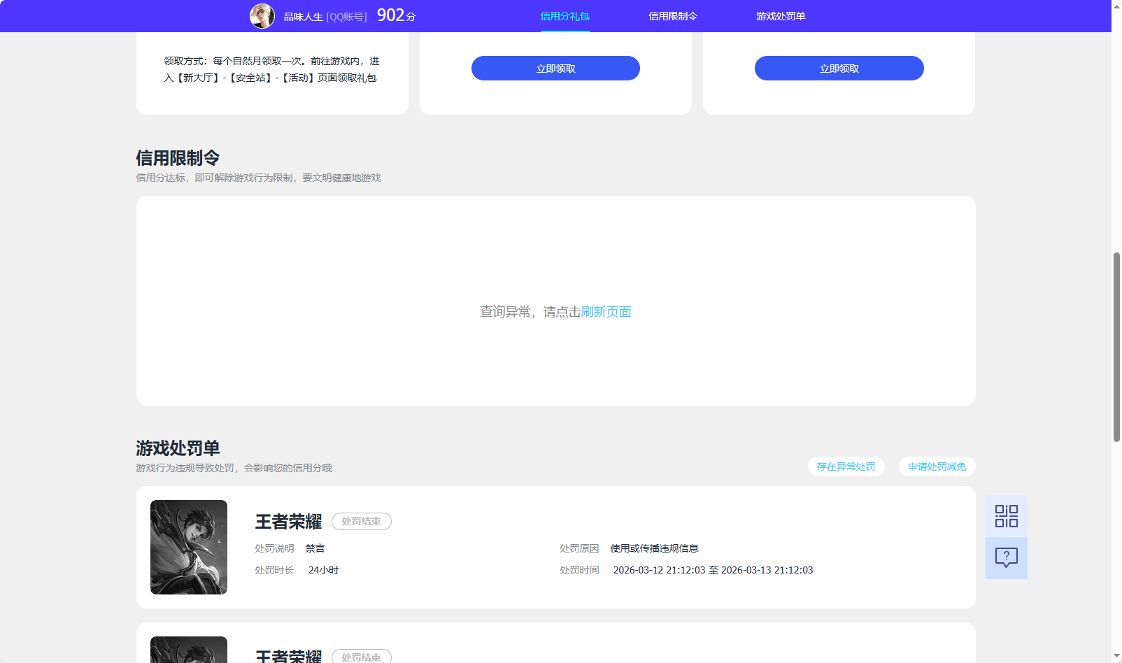Switch to 游戏处罚单 tab

[x=781, y=16]
